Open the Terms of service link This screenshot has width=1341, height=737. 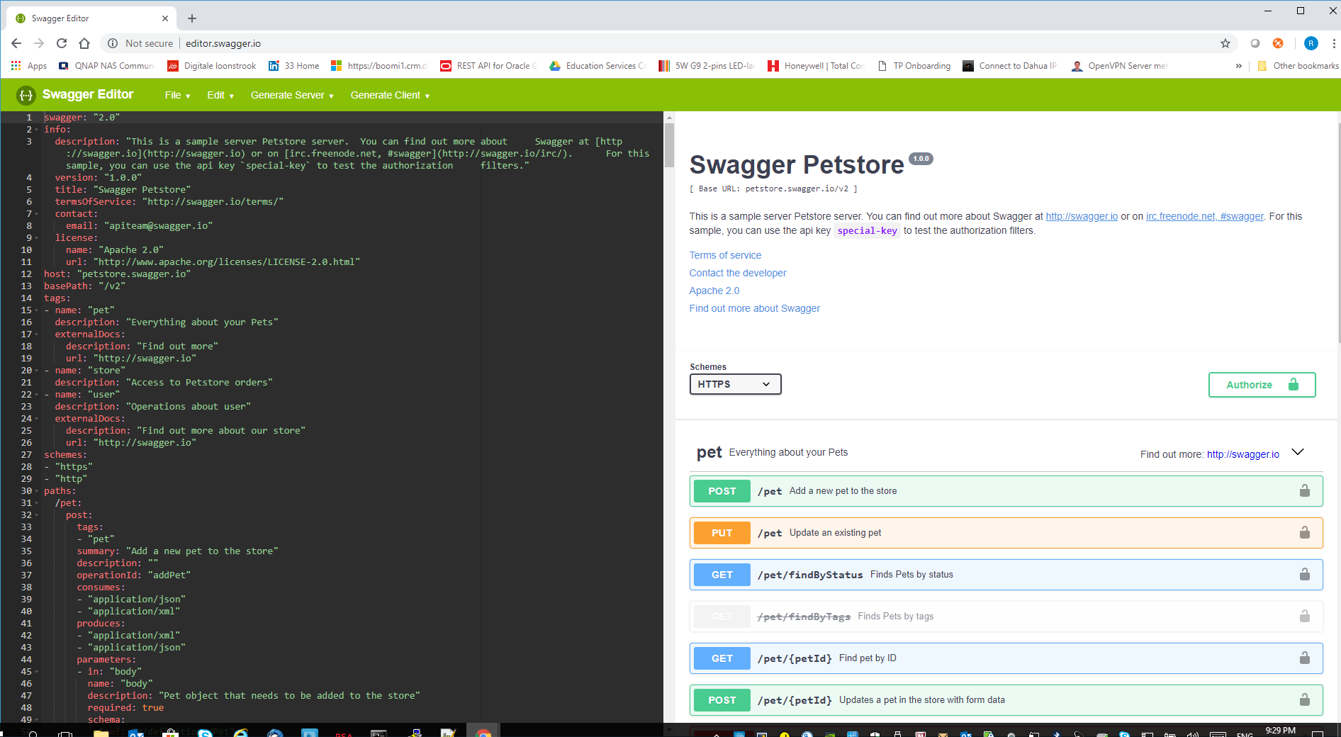725,255
